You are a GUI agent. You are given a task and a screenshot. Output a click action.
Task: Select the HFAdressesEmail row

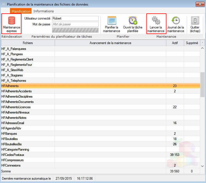tap(100, 123)
